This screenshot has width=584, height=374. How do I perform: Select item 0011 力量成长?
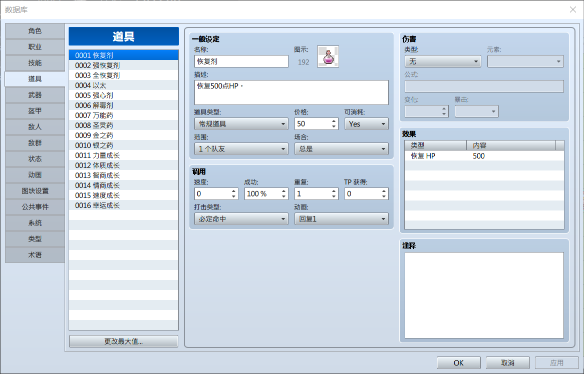click(124, 155)
